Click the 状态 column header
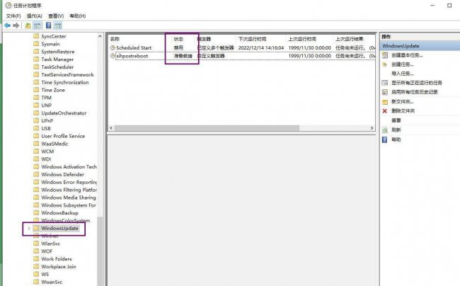The width and height of the screenshot is (460, 286). [x=178, y=39]
